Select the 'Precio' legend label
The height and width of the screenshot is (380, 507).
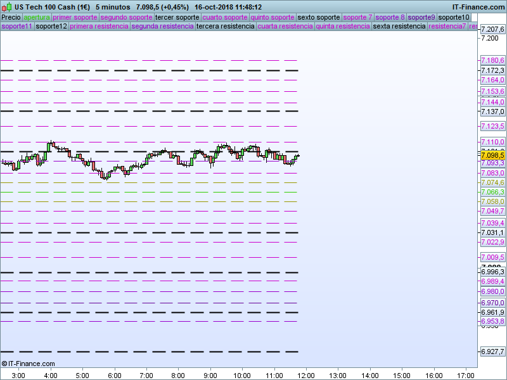pos(11,18)
